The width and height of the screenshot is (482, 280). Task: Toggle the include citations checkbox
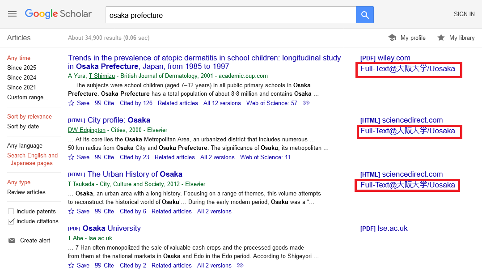coord(11,221)
